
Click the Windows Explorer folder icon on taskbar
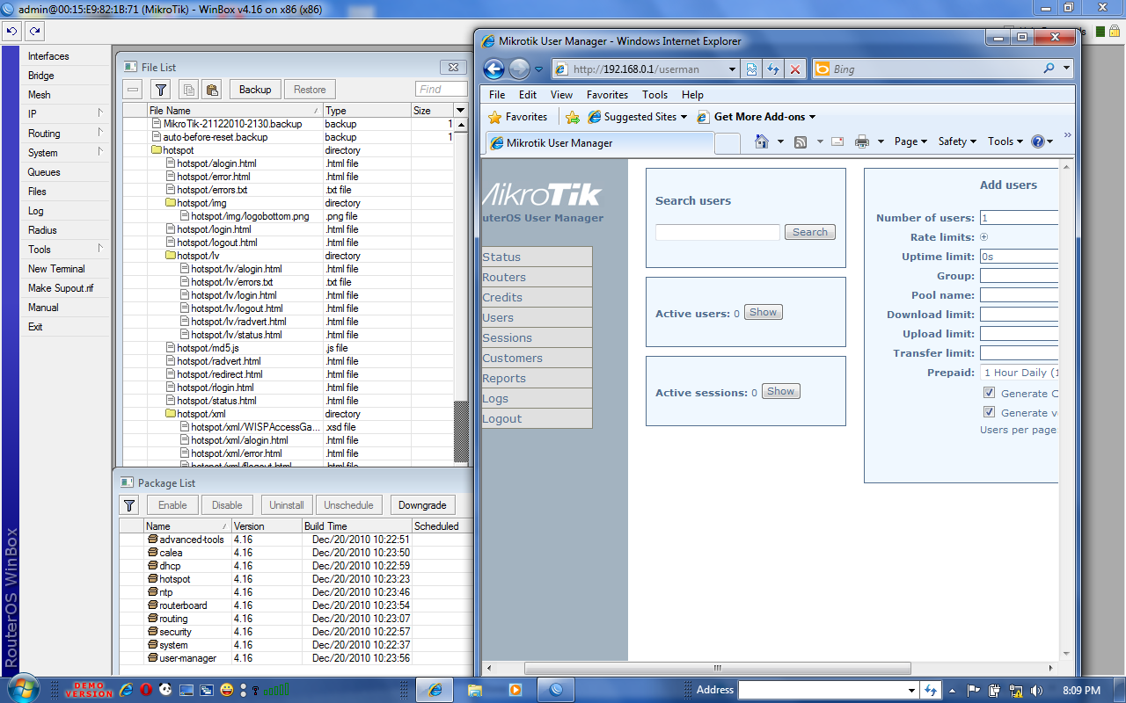475,690
